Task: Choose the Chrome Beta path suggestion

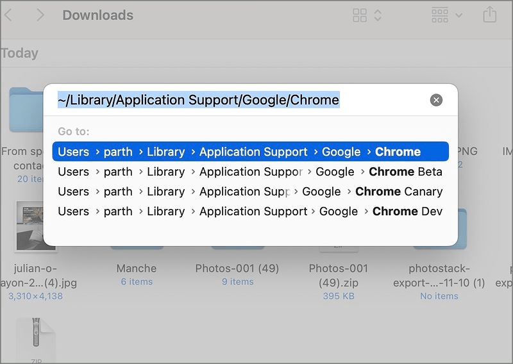Action: [x=250, y=172]
